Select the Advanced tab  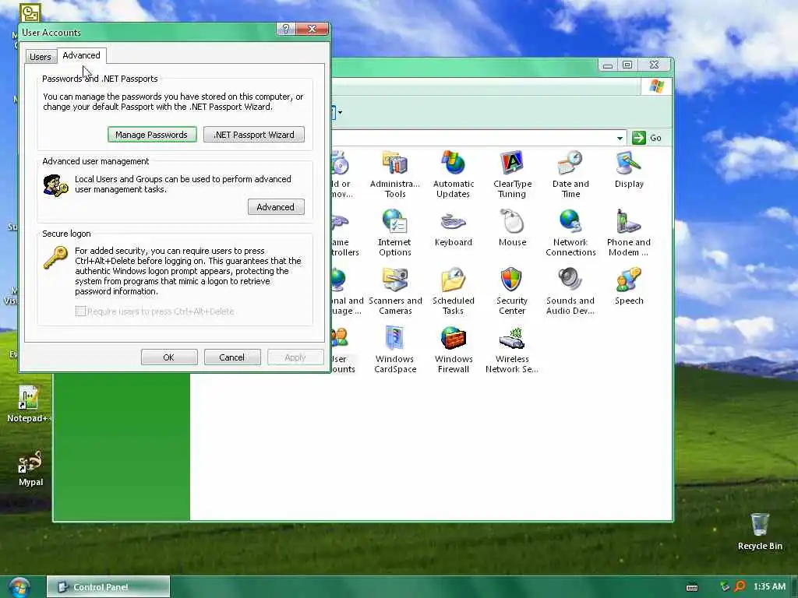pos(81,55)
